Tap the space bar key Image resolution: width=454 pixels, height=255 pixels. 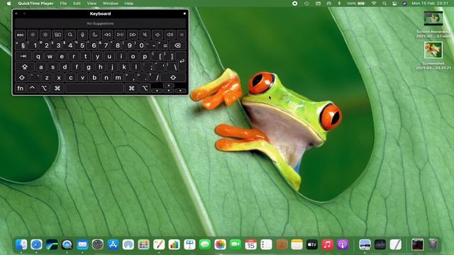94,88
